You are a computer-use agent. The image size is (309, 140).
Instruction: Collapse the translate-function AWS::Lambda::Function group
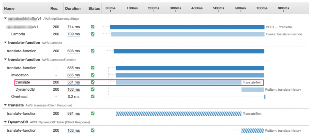(5, 60)
